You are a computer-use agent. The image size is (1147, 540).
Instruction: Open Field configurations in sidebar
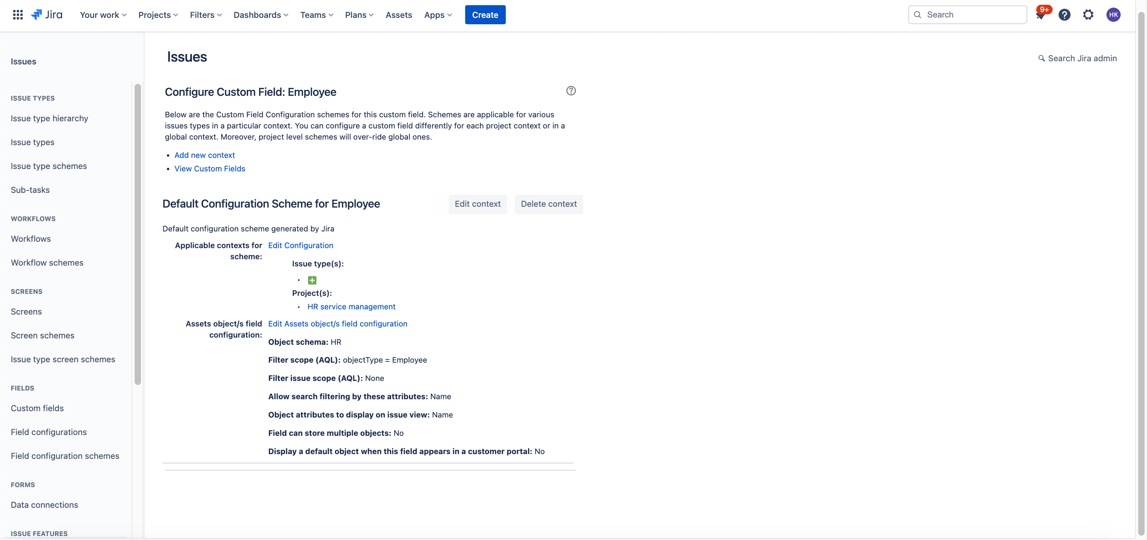(49, 432)
